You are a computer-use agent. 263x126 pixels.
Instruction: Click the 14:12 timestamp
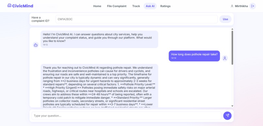tap(45, 45)
